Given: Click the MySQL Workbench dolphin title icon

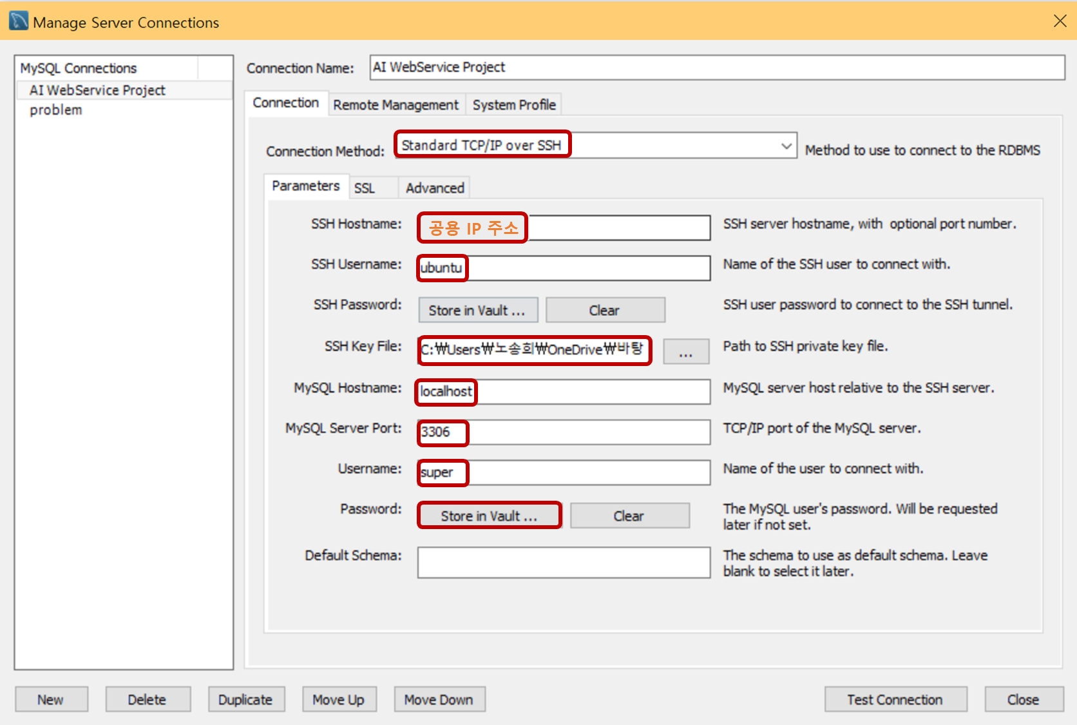Looking at the screenshot, I should pyautogui.click(x=19, y=21).
